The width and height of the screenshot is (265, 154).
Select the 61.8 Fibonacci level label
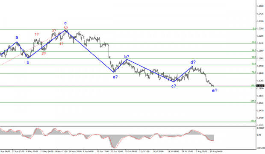[254, 64]
